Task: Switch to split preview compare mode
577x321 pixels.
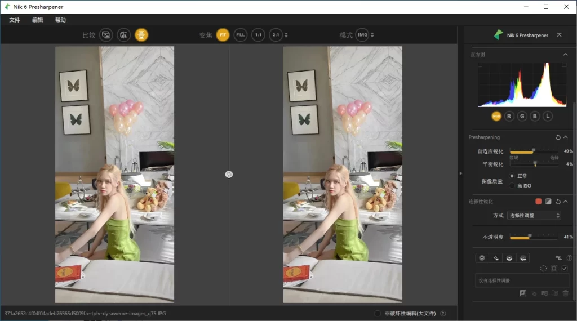Action: [x=123, y=35]
